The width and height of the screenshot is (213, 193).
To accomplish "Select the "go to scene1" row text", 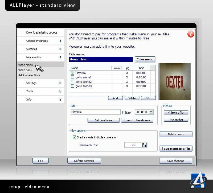I will tap(83, 77).
